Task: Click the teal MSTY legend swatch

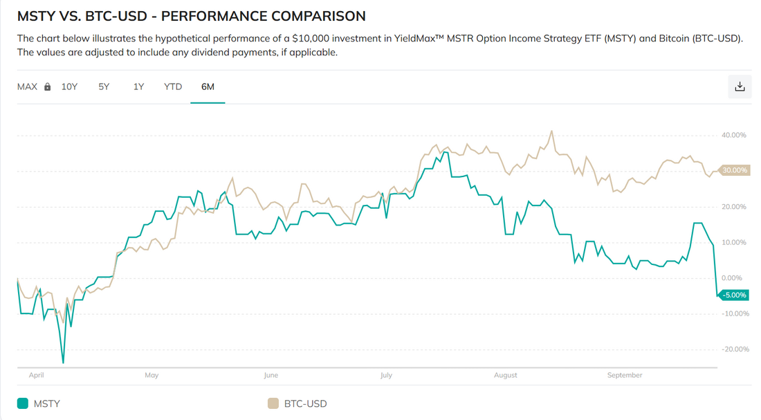Action: (x=22, y=403)
